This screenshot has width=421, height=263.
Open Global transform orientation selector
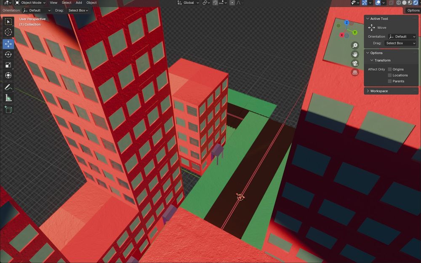188,3
